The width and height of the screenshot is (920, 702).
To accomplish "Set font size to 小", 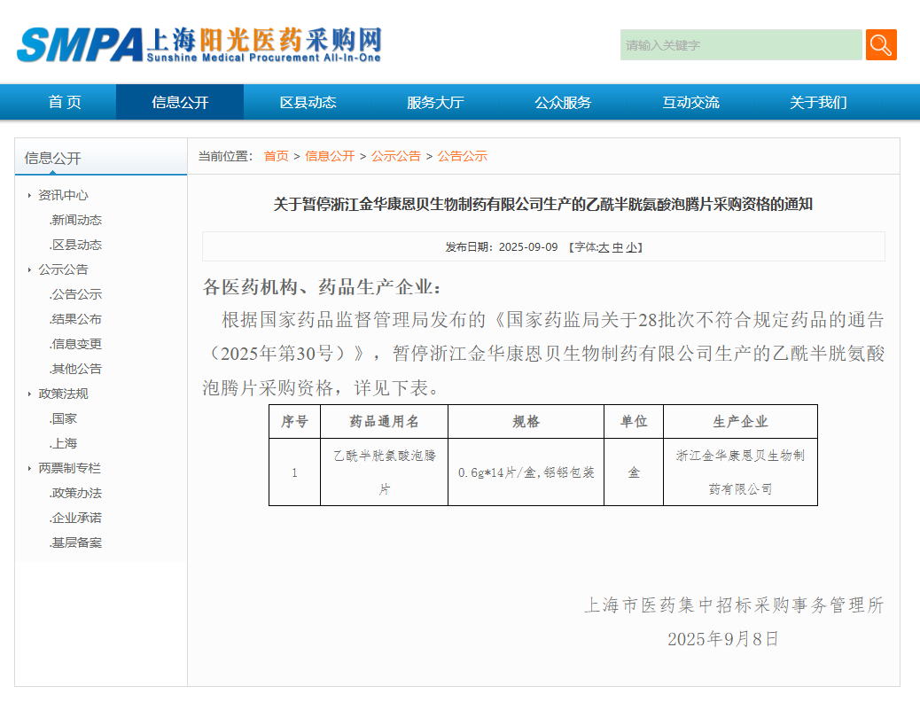I will 631,247.
